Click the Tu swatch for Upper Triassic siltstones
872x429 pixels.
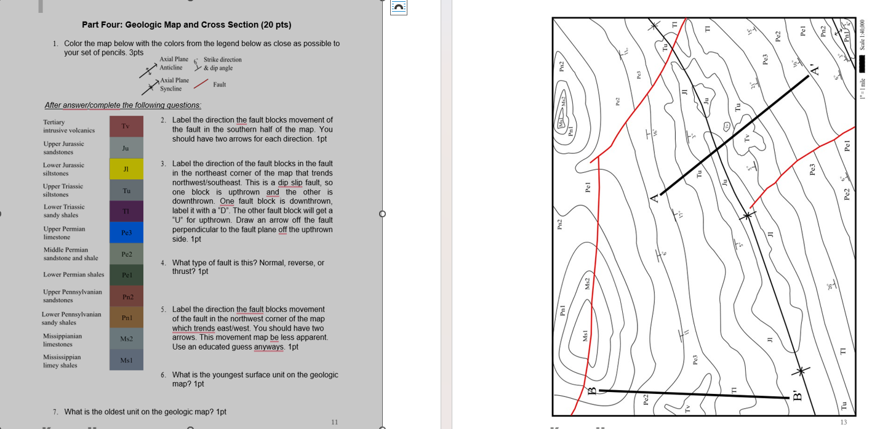pyautogui.click(x=126, y=190)
